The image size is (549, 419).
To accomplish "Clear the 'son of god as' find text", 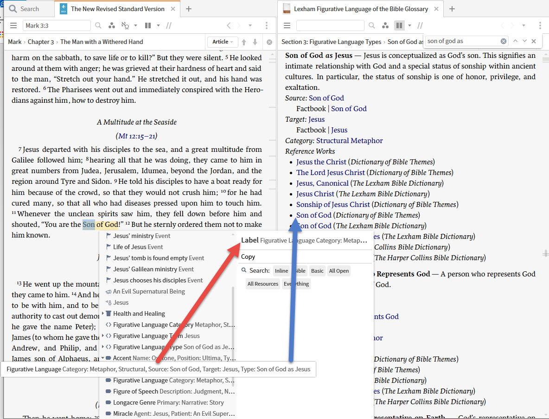I will 504,41.
